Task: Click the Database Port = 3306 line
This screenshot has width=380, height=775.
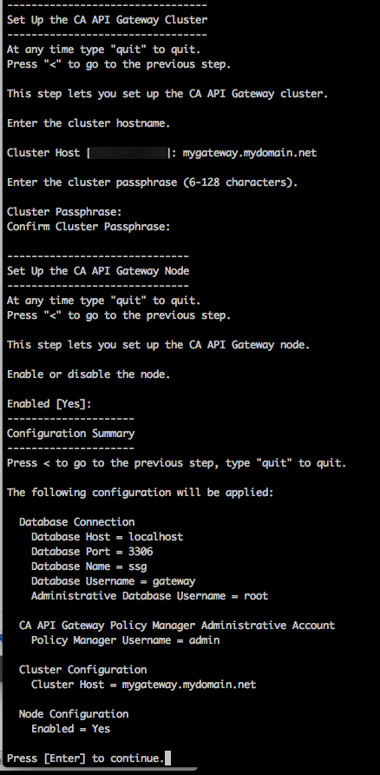Action: pos(92,552)
